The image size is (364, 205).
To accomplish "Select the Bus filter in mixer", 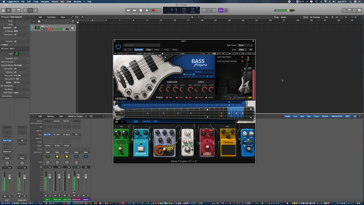I will pos(309,116).
